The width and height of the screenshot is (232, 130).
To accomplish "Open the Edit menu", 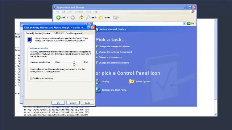I will pyautogui.click(x=64, y=12).
